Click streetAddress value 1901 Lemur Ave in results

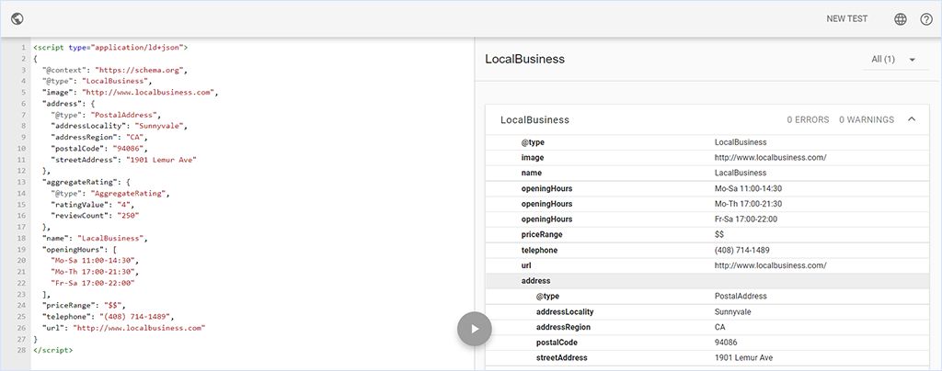(x=743, y=358)
